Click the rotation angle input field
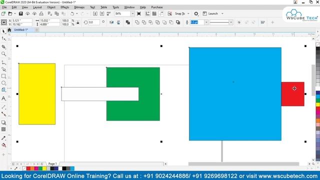The height and width of the screenshot is (180, 320). pos(93,22)
